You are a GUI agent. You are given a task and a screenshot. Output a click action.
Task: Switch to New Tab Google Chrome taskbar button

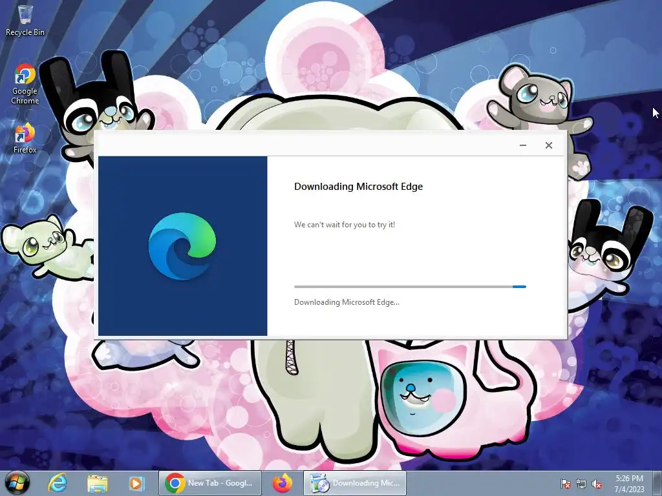(210, 483)
